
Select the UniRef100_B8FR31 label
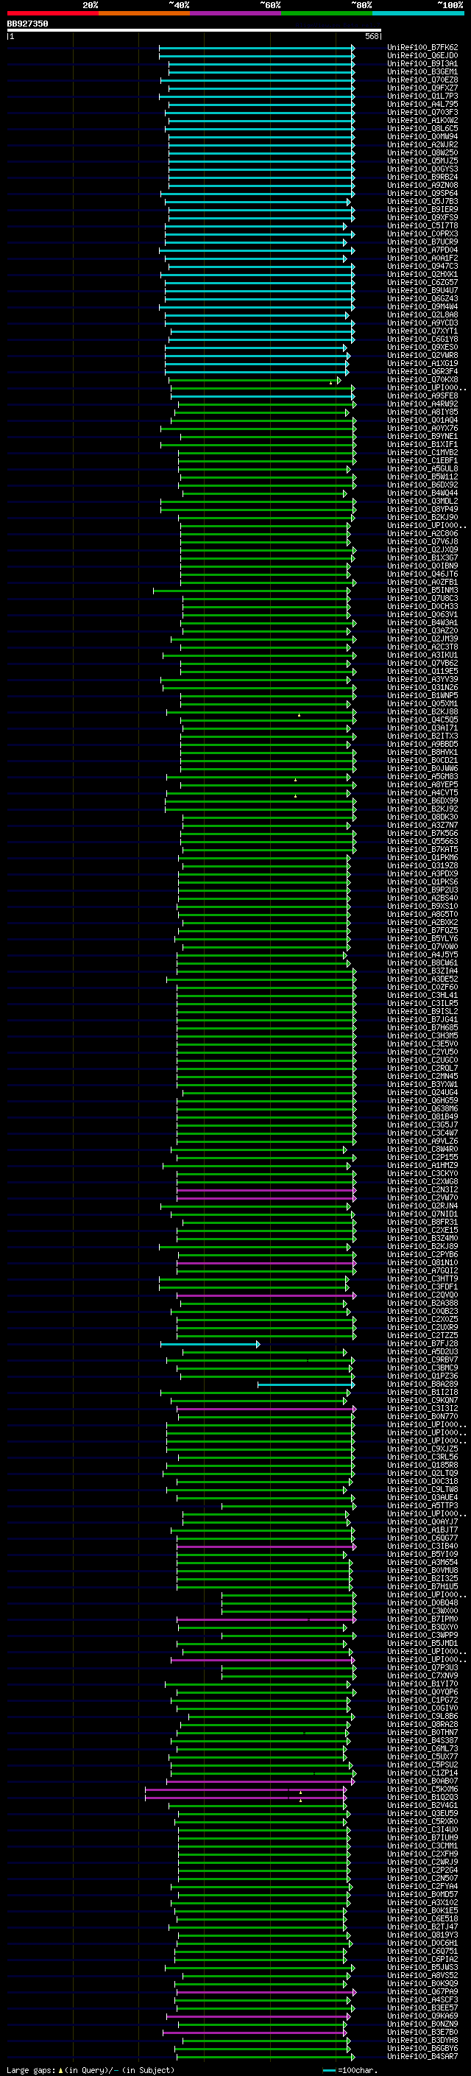pos(422,1222)
